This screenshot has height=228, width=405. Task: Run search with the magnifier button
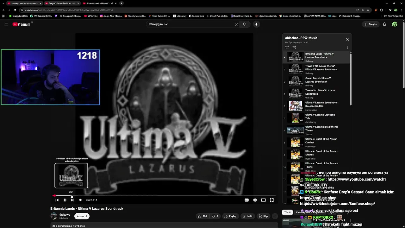point(245,24)
